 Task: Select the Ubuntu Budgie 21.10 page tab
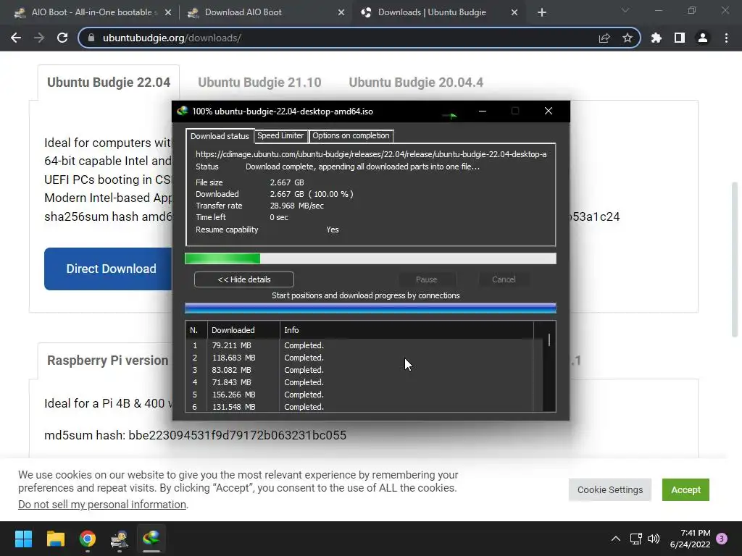[259, 83]
